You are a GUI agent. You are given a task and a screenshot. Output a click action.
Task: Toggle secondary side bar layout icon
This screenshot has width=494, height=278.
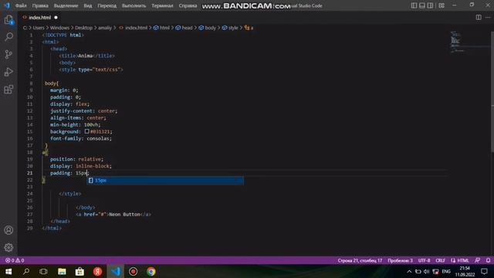point(430,5)
